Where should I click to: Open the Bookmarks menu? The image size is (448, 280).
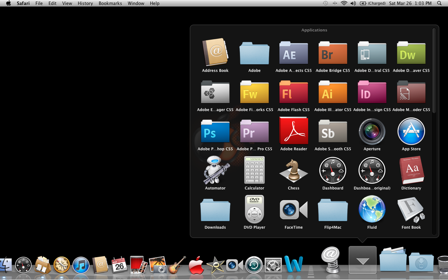point(110,3)
